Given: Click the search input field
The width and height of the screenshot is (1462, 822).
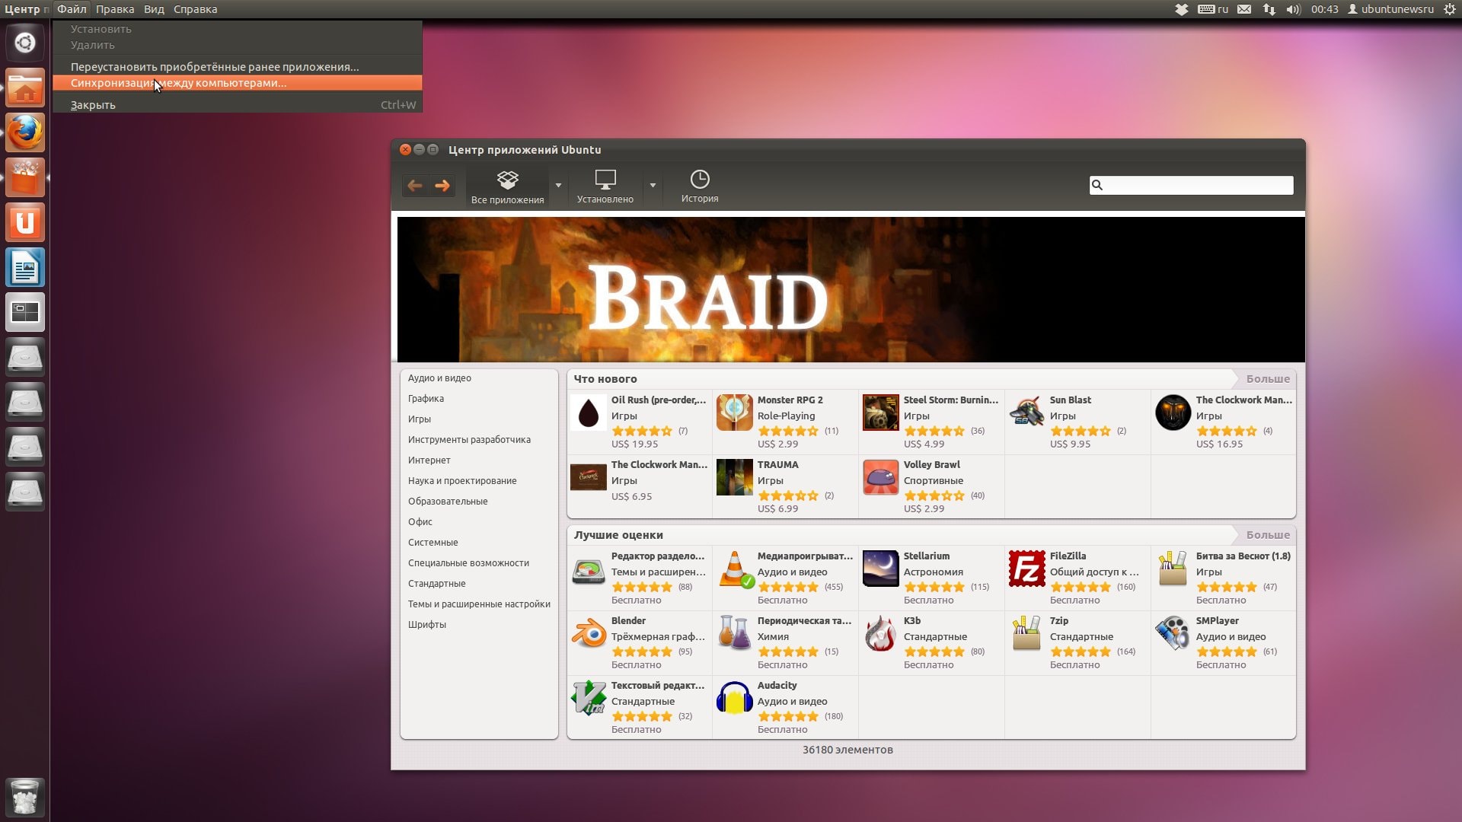Looking at the screenshot, I should click(x=1191, y=185).
